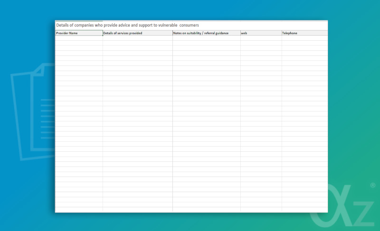Screen dimensions: 380x231
Task: Click bottom cell of Details of services column
Action: coord(138,209)
